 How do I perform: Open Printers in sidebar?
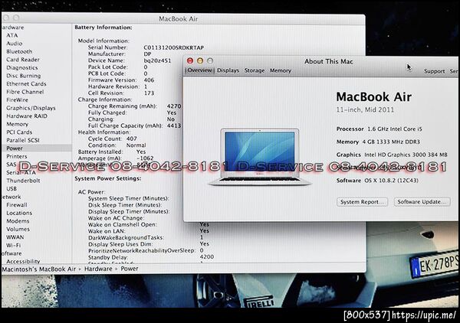(17, 157)
